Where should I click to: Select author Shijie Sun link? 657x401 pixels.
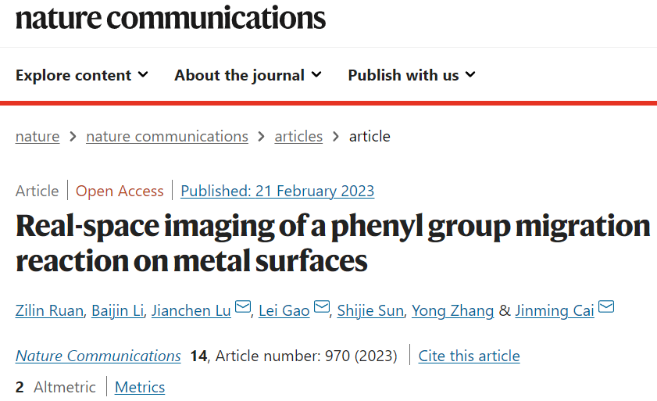[370, 310]
